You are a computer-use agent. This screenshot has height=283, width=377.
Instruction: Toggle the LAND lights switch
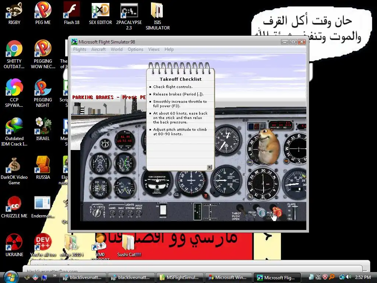(112, 213)
